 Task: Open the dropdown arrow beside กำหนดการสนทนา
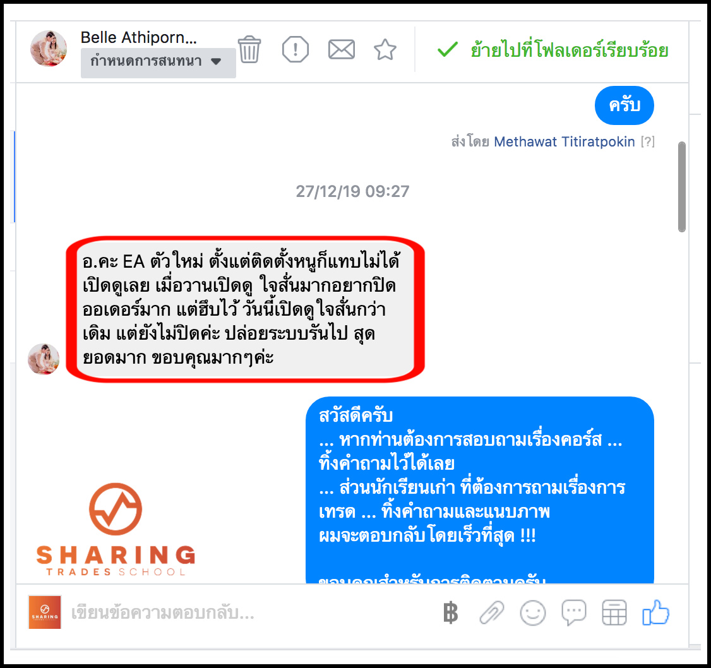[217, 61]
